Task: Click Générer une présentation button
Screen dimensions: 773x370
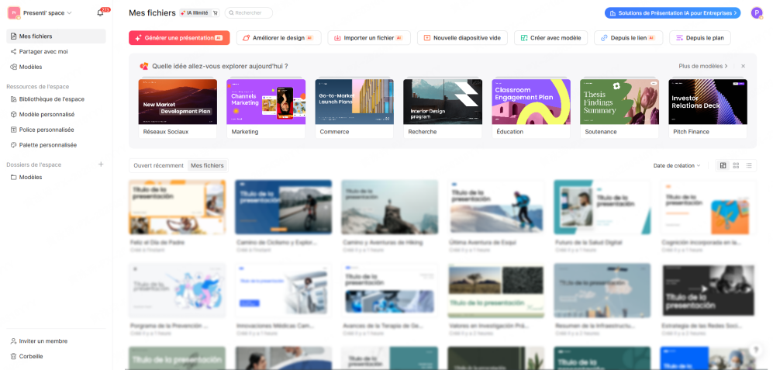Action: (x=179, y=38)
